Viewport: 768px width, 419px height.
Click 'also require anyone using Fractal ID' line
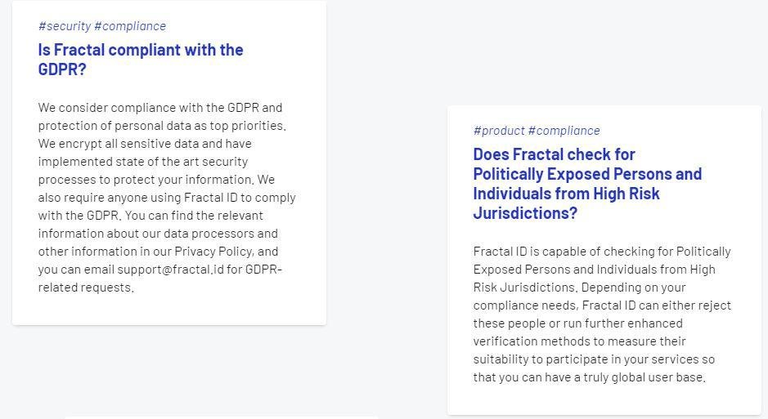coord(167,198)
